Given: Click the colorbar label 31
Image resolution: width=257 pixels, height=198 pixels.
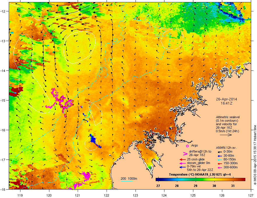Looking at the screenshot, I should point(233,186).
